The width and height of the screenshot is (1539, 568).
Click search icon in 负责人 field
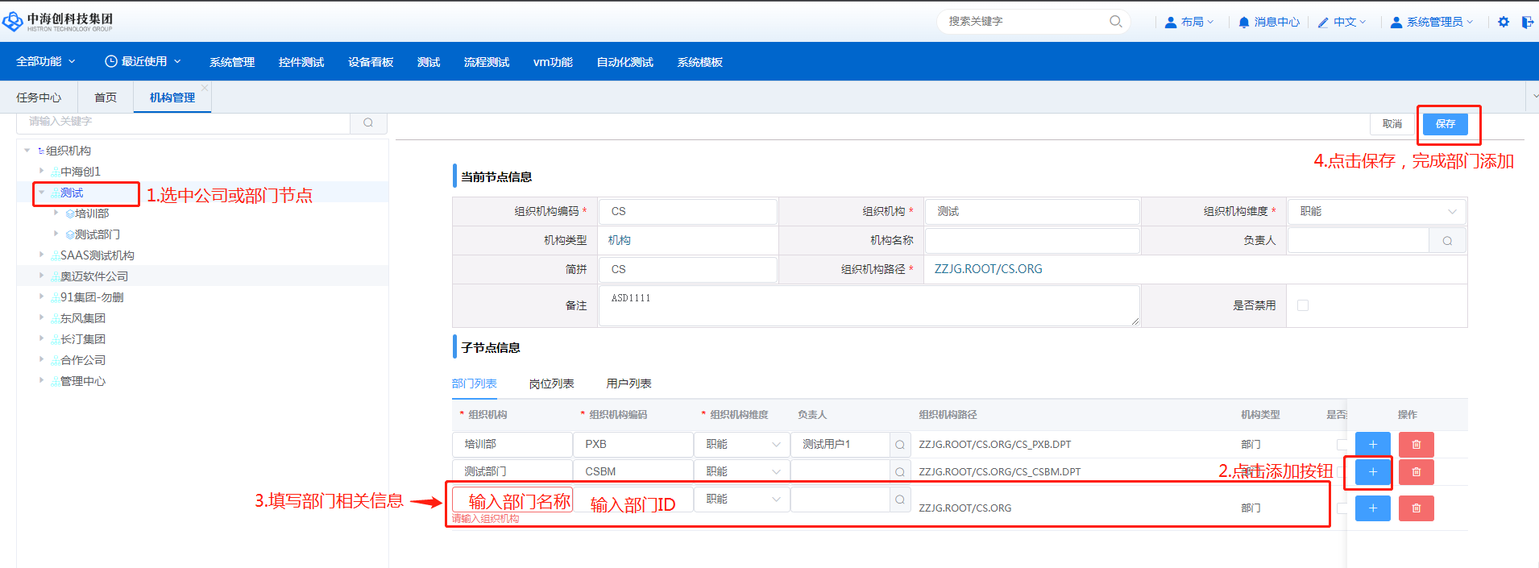[x=1447, y=241]
